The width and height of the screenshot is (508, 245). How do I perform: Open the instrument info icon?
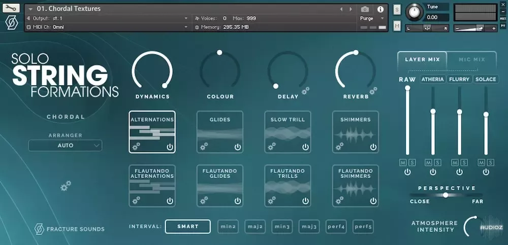point(380,9)
